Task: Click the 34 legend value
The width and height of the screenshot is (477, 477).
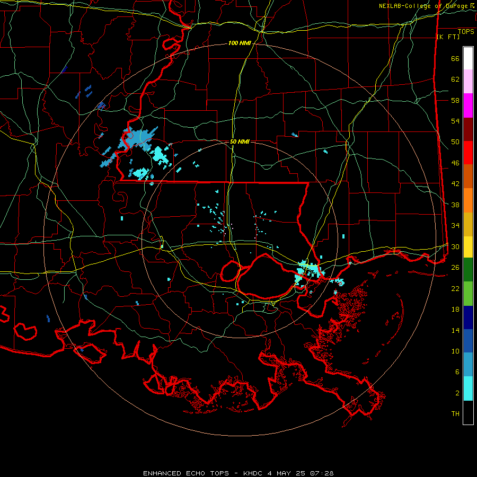Action: tap(455, 225)
